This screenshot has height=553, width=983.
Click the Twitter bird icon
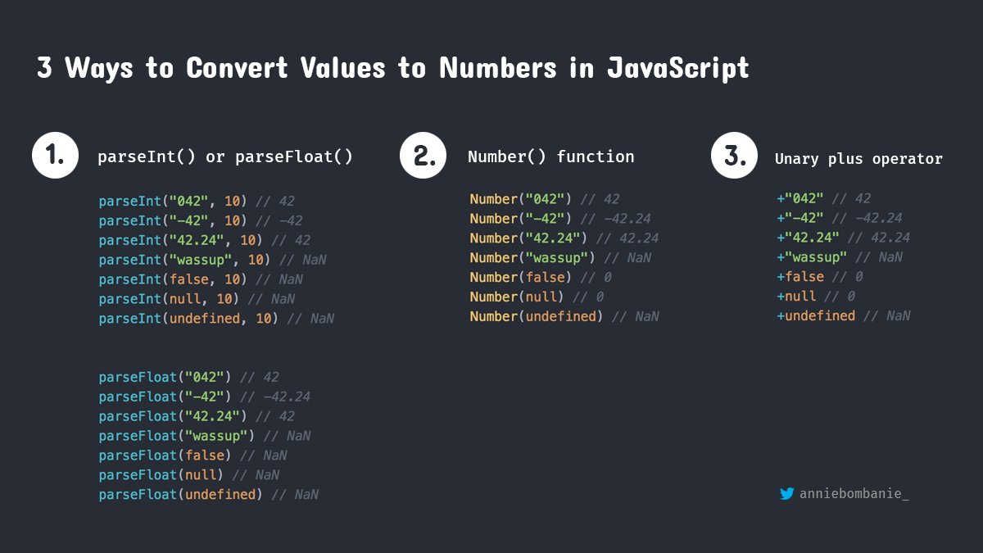786,494
